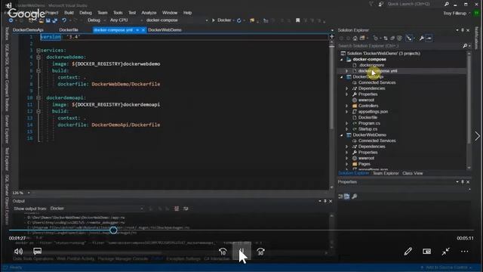The height and width of the screenshot is (272, 483).
Task: Click the Save All toolbar icon
Action: click(55, 20)
